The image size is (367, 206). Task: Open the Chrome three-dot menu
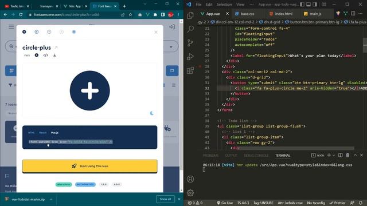[x=178, y=15]
